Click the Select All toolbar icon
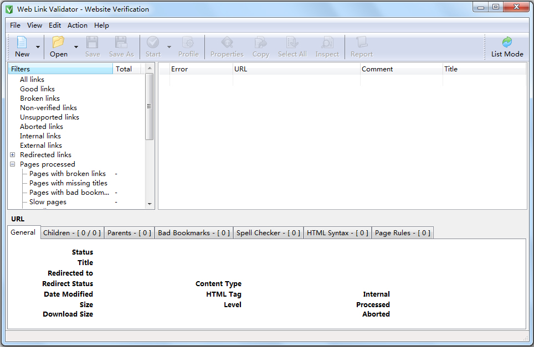The width and height of the screenshot is (534, 347). (292, 42)
